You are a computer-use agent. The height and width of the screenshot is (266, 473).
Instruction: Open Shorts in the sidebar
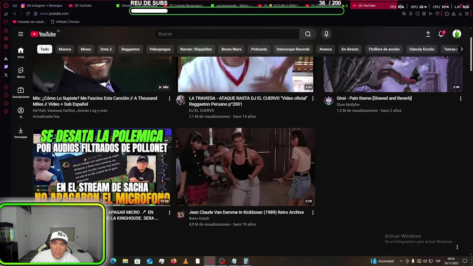pyautogui.click(x=21, y=72)
